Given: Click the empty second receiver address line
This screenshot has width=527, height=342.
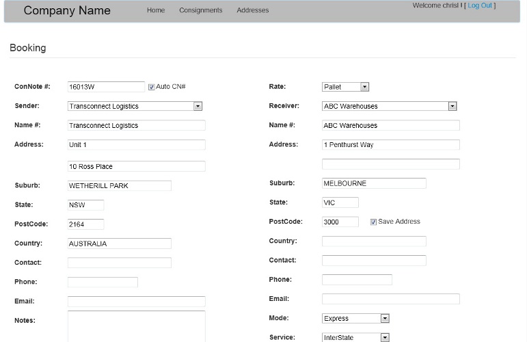Looking at the screenshot, I should coord(391,164).
